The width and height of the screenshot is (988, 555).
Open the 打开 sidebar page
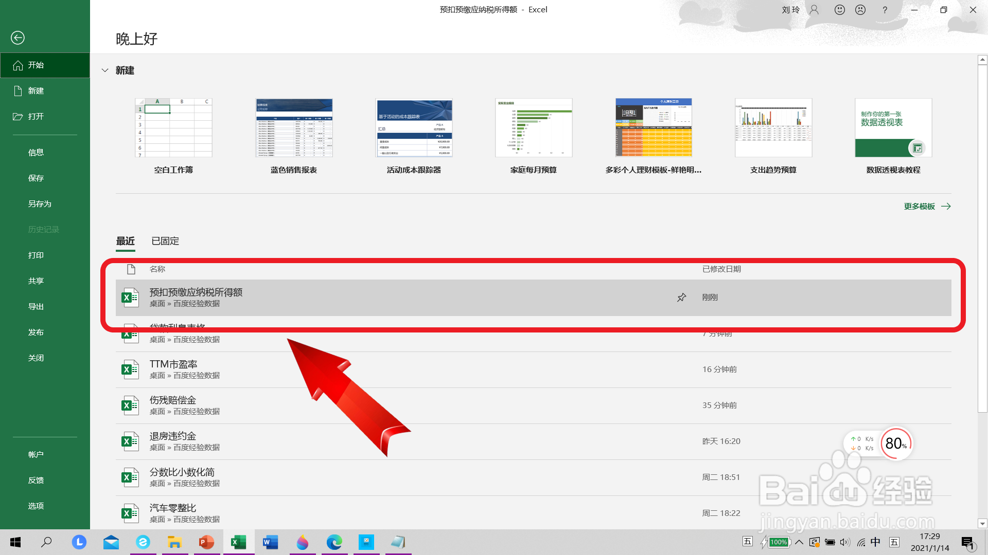coord(45,117)
